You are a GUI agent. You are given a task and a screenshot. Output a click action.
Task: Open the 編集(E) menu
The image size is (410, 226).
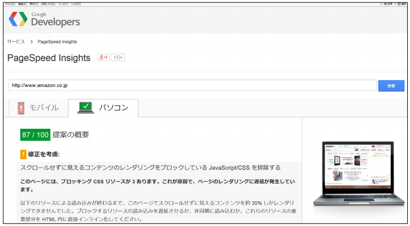pos(22,4)
